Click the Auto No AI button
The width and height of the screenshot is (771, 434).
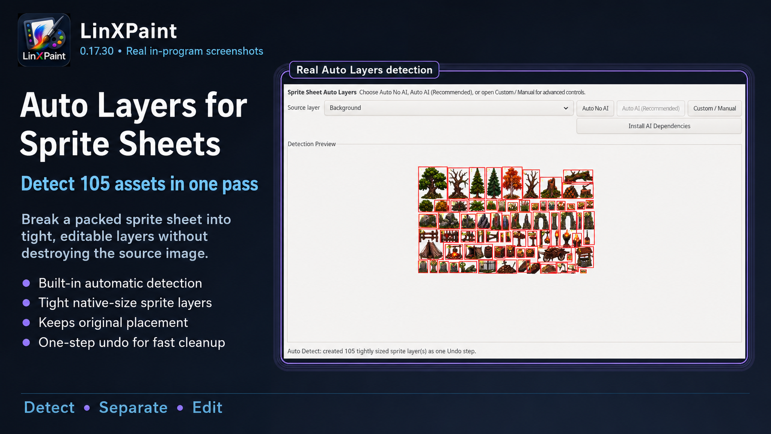point(595,108)
